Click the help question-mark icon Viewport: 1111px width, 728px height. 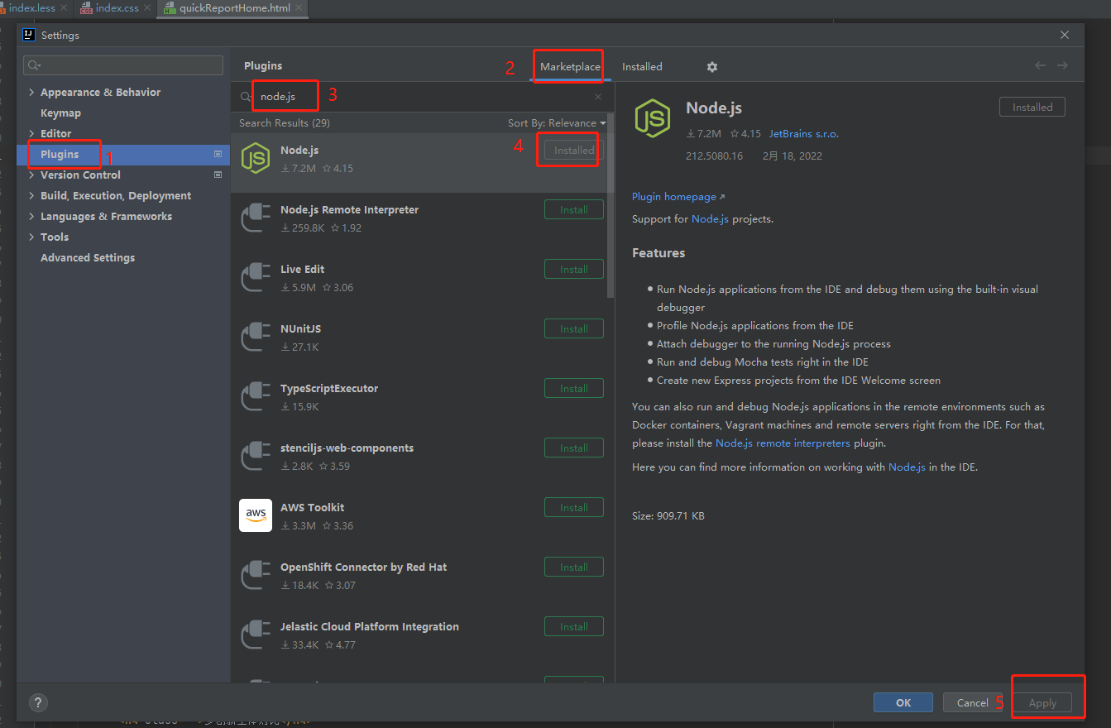37,702
